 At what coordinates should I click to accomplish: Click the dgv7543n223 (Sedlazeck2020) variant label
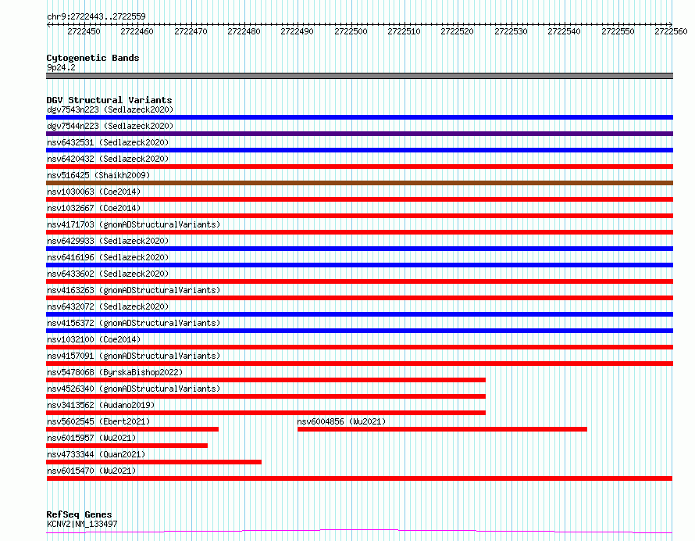click(110, 109)
